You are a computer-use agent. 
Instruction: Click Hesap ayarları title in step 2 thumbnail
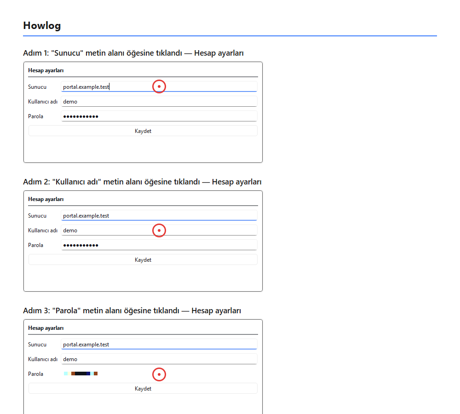(46, 199)
